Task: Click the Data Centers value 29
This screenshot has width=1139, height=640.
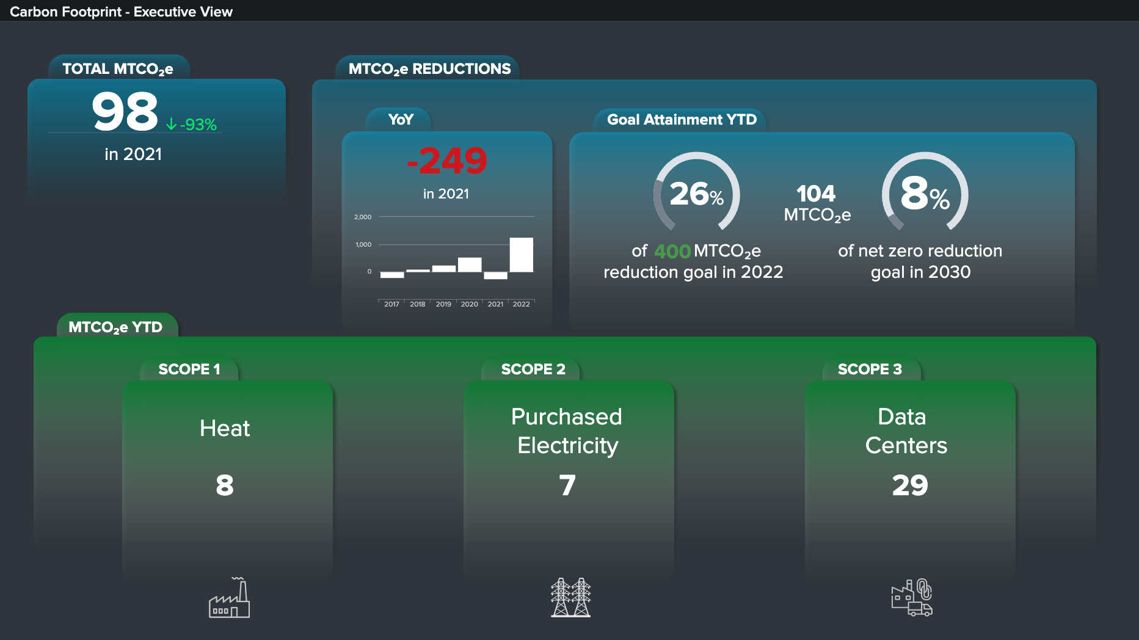Action: point(910,485)
